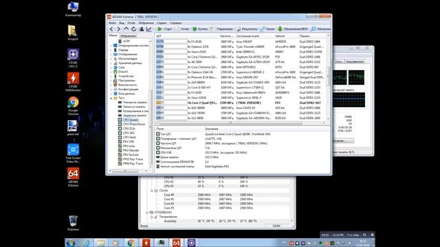This screenshot has height=247, width=440.
Task: Click the user profile icon in AIDA64 toolbar
Action: tap(142, 29)
